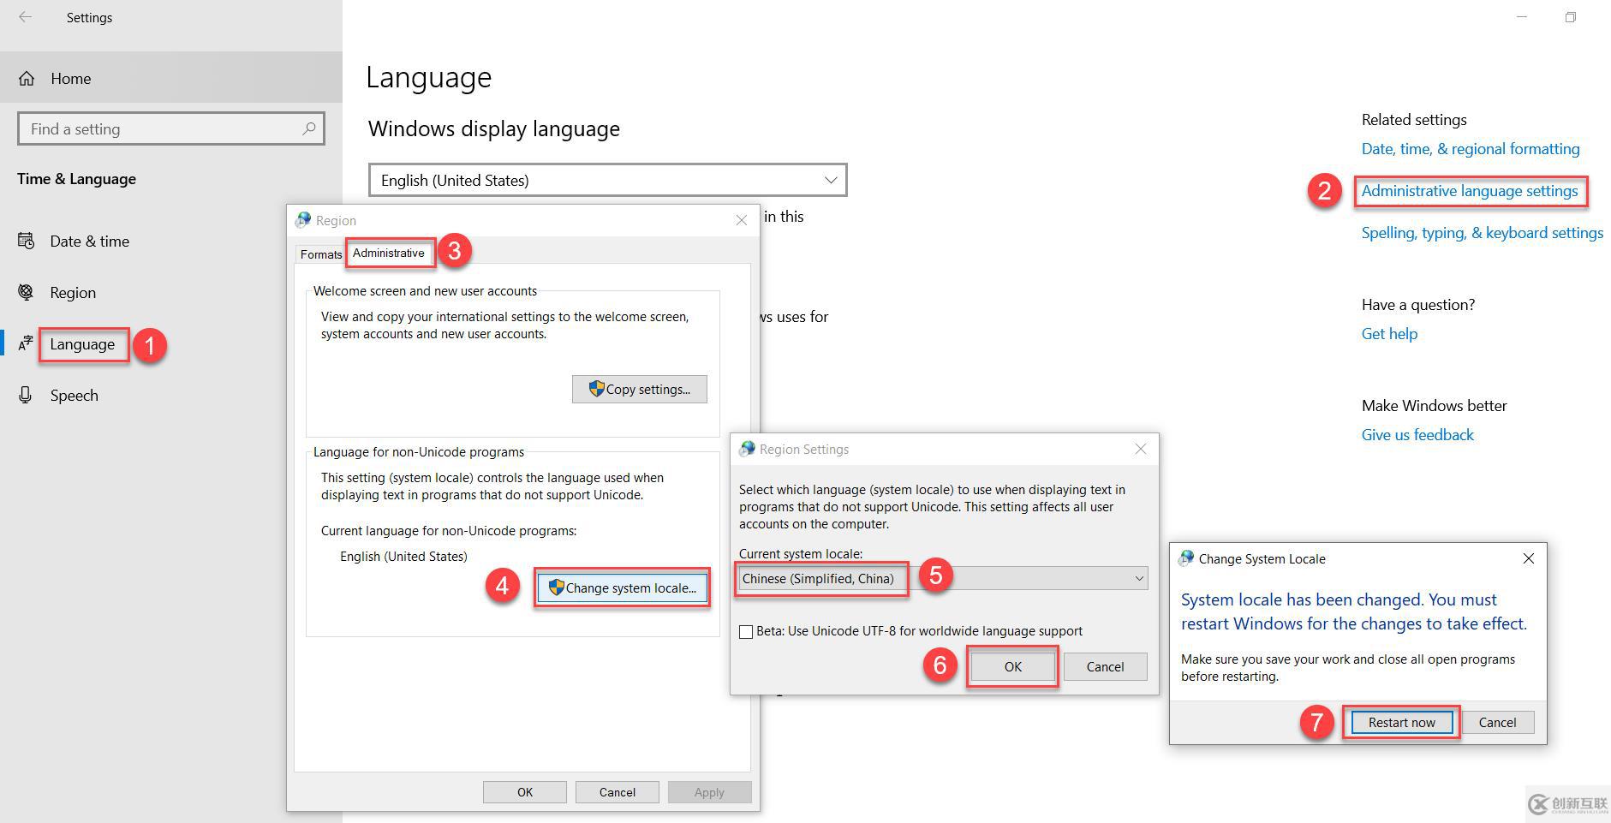1611x823 pixels.
Task: Click OK in Region Settings dialog
Action: (x=1013, y=667)
